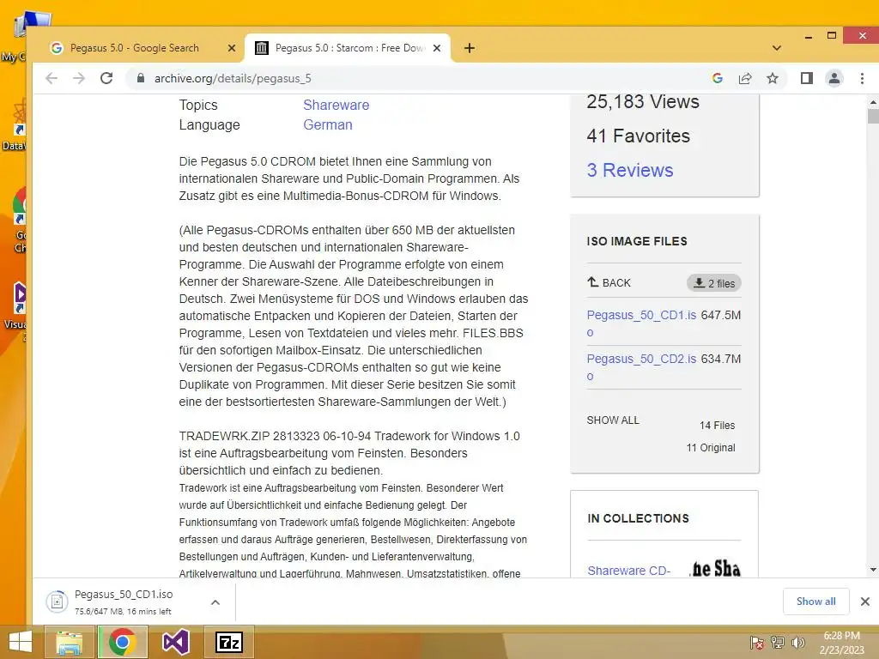Click the network tray icon
Viewport: 879px width, 659px height.
(x=778, y=643)
